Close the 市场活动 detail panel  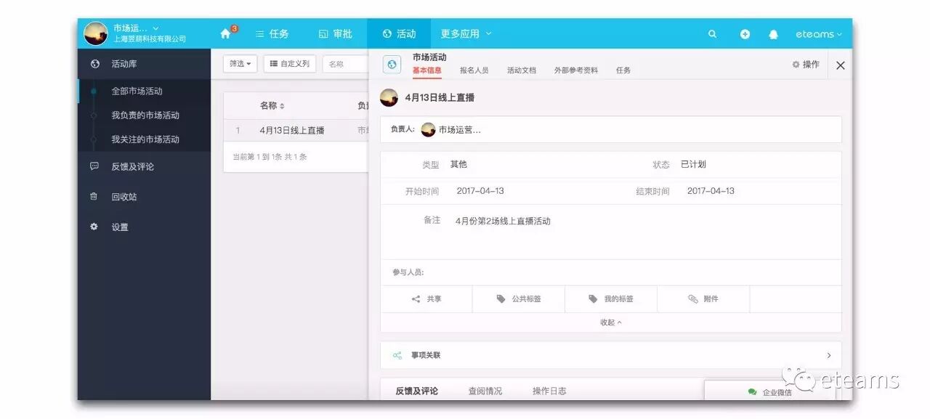[841, 65]
